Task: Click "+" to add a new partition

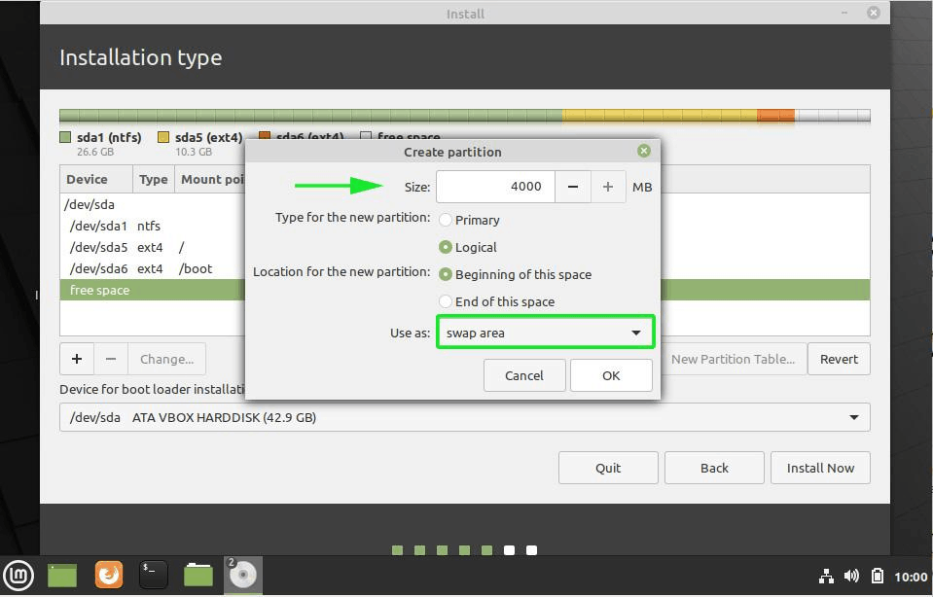Action: click(x=77, y=359)
